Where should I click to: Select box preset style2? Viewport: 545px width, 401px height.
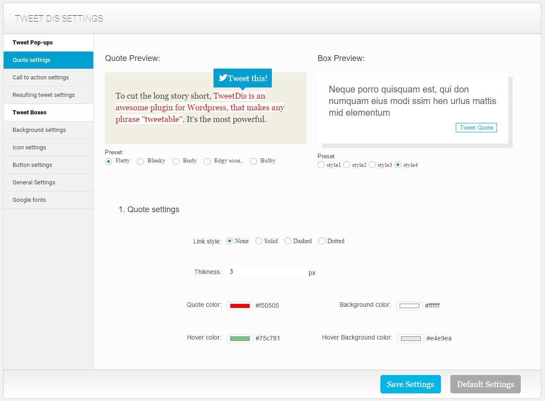click(347, 165)
